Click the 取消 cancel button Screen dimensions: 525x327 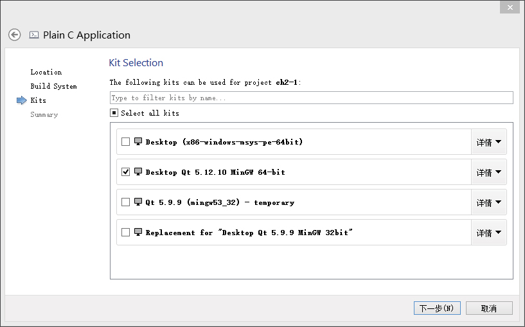(x=489, y=308)
